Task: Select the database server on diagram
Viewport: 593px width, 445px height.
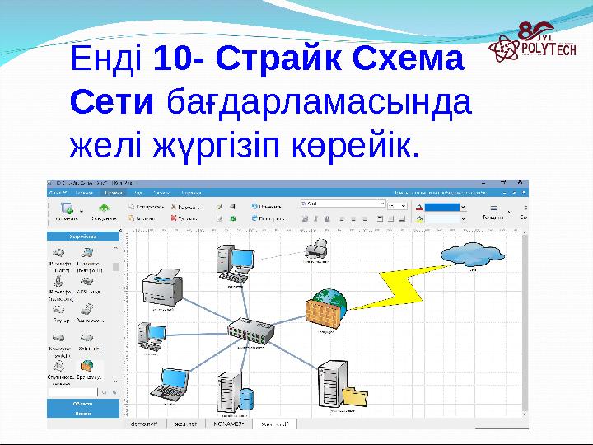Action: 235,391
